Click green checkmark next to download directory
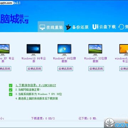 point(11,85)
